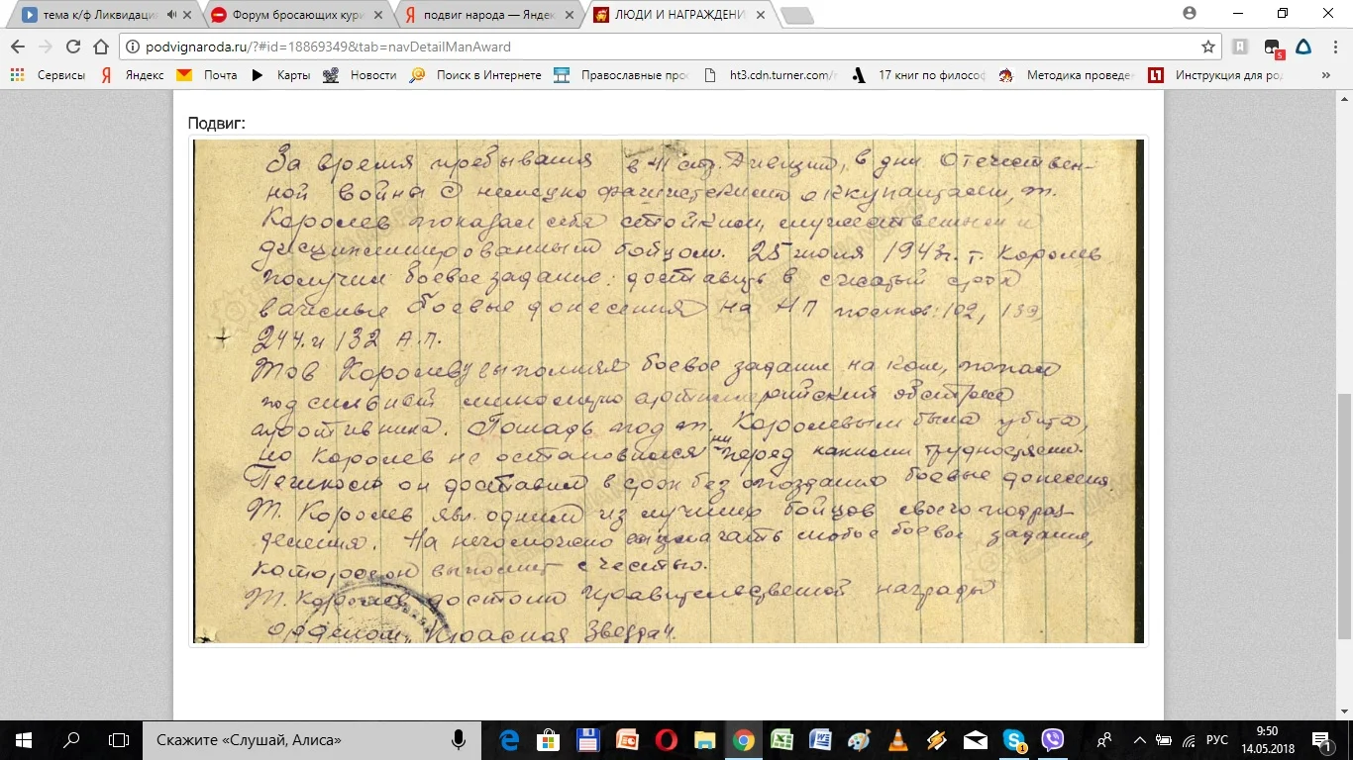
Task: Open the extension with red badge
Action: [x=1273, y=47]
